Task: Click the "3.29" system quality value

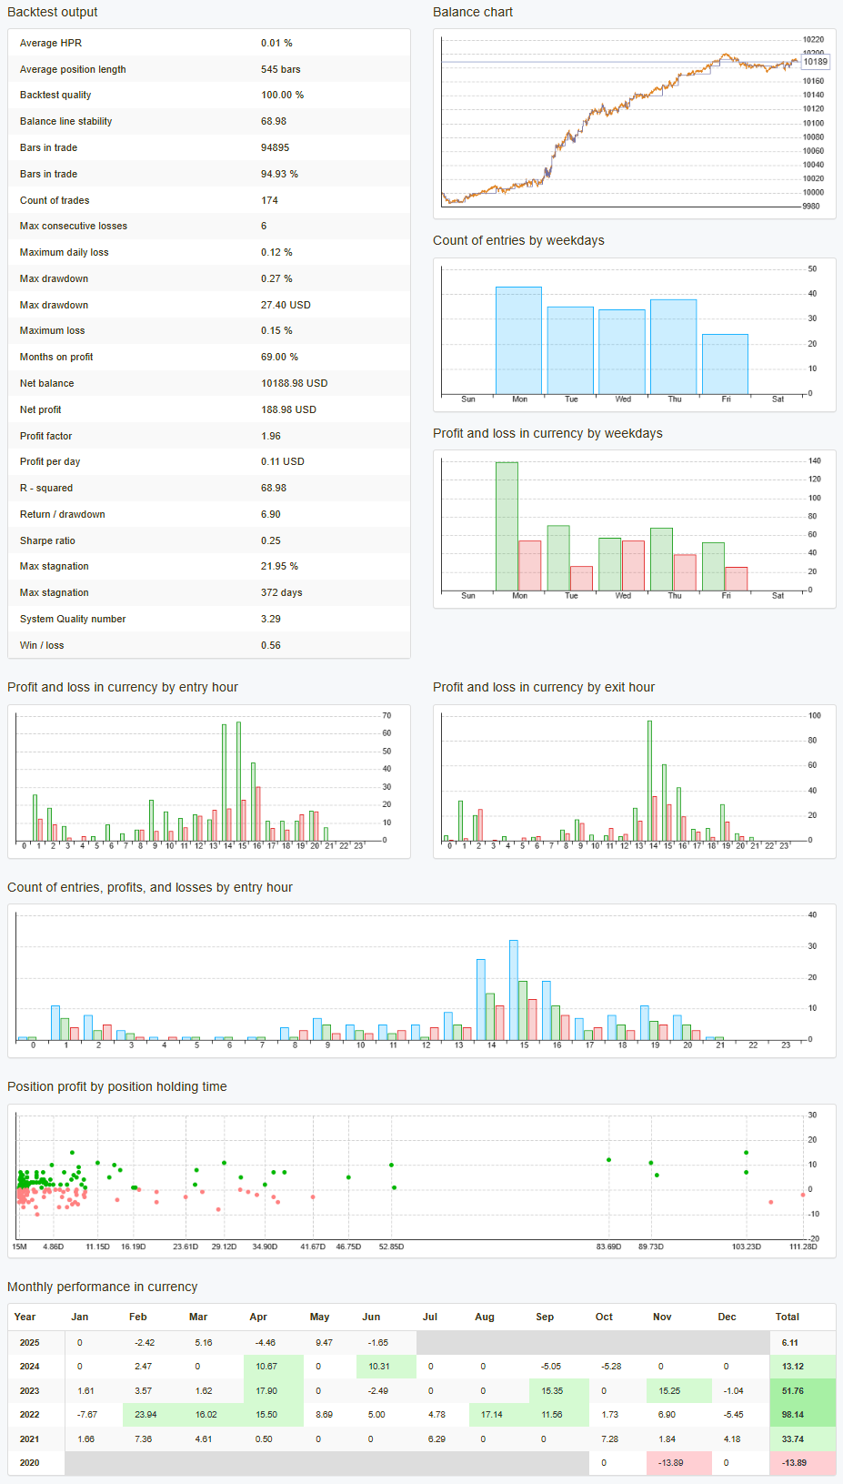Action: [x=271, y=619]
